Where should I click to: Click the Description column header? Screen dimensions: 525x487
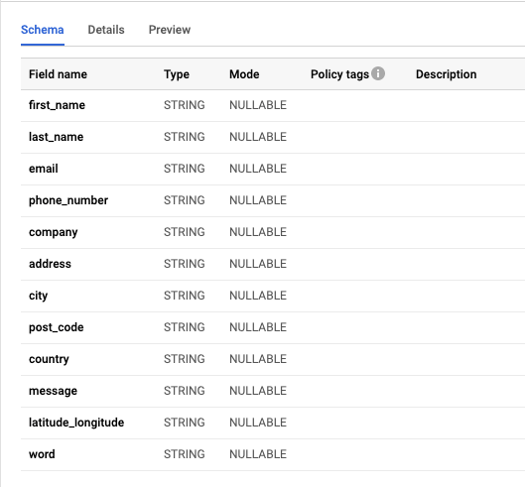click(446, 74)
